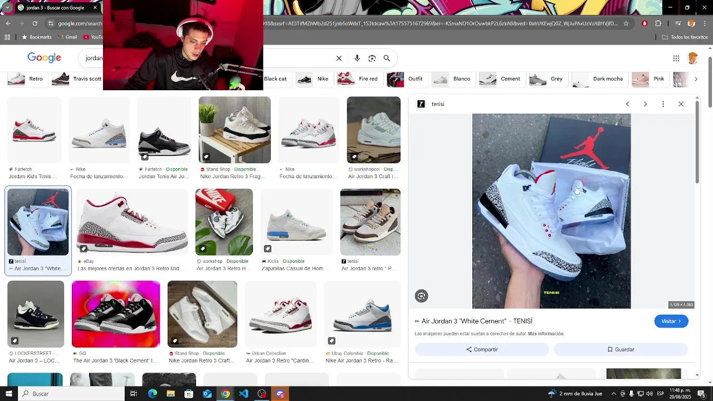The width and height of the screenshot is (713, 401).
Task: Open Microsoft Edge from the taskbar
Action: tap(153, 394)
